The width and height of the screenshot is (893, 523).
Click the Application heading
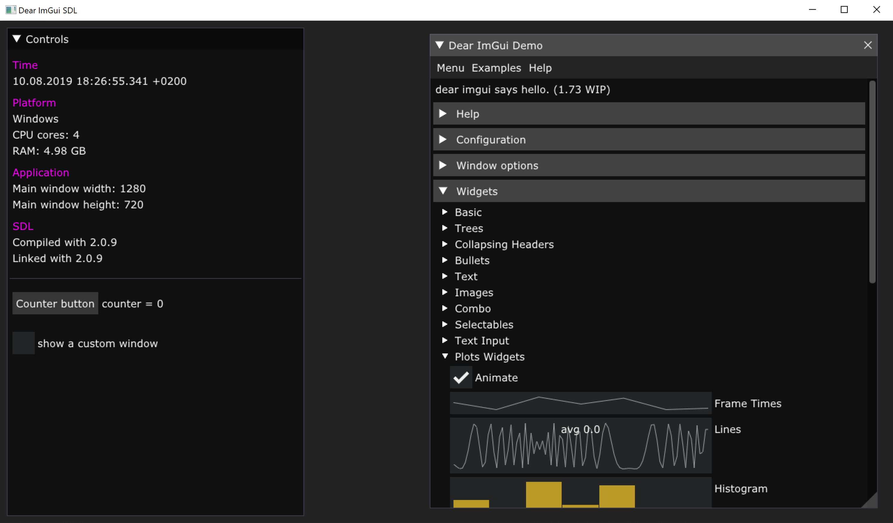click(41, 173)
